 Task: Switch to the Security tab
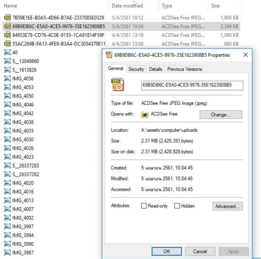point(136,69)
